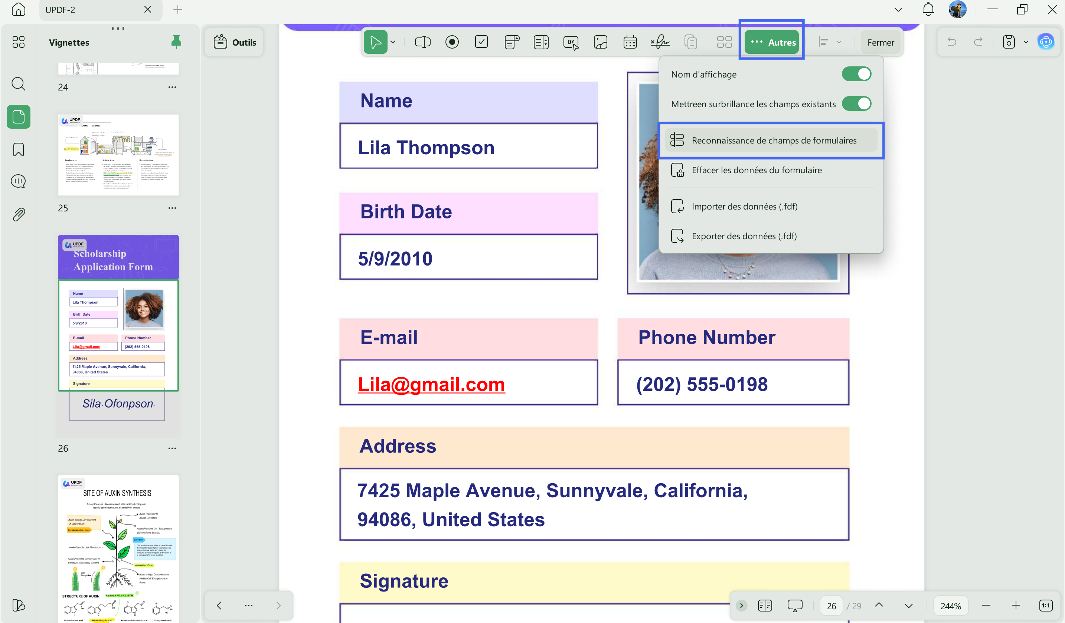Open the attachments paperclip icon
Viewport: 1065px width, 623px height.
[x=18, y=214]
